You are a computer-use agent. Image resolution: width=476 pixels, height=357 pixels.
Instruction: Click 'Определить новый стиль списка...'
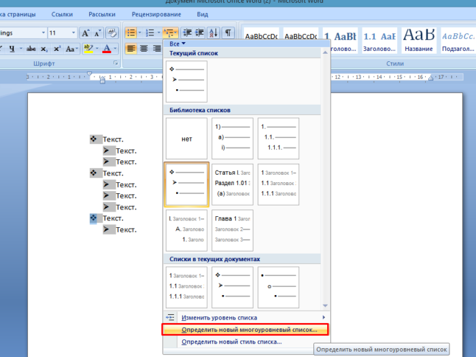tap(246, 342)
